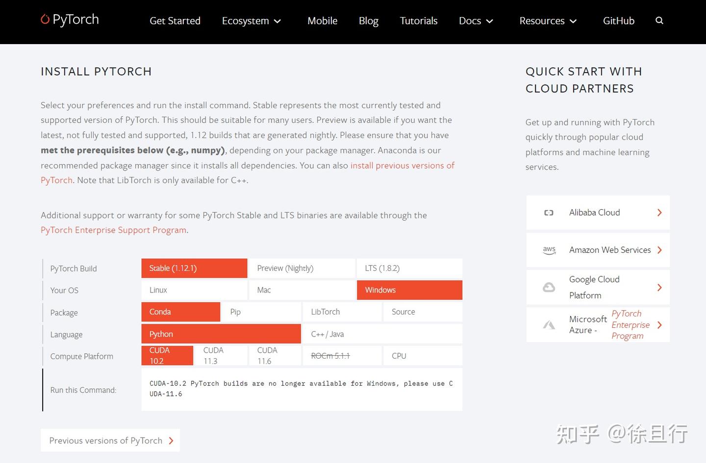Click the install previous versions of PyTorch link
706x463 pixels.
[x=402, y=165]
